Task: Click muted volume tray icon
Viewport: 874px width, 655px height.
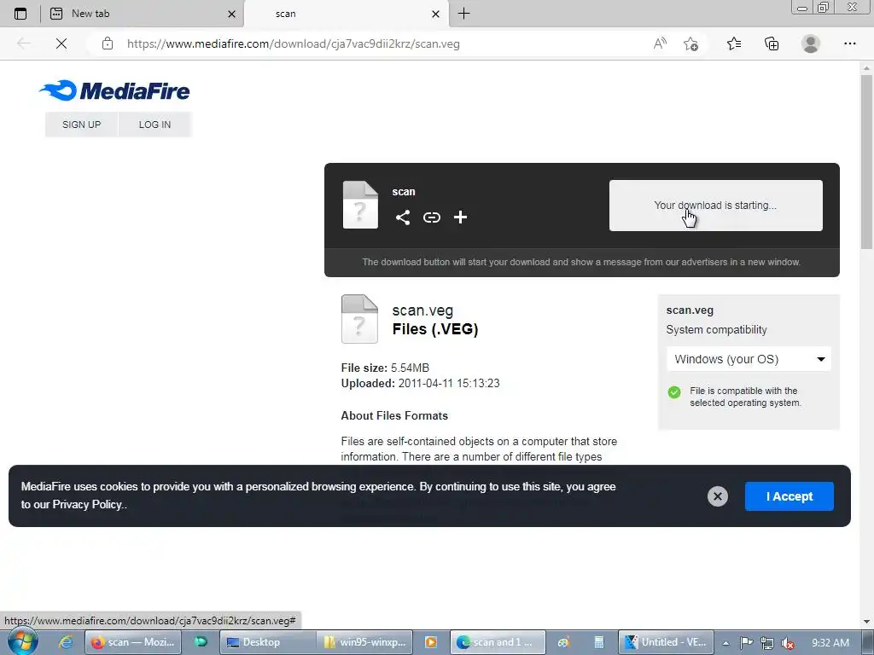Action: [x=788, y=643]
